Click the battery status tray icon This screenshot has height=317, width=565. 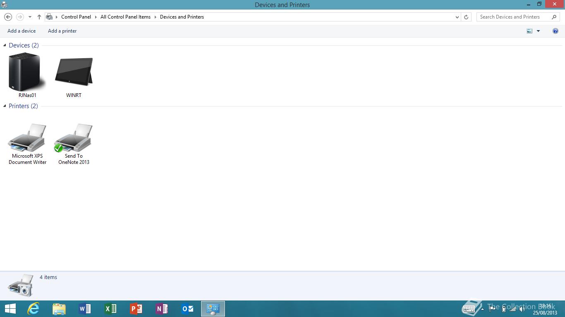(503, 309)
